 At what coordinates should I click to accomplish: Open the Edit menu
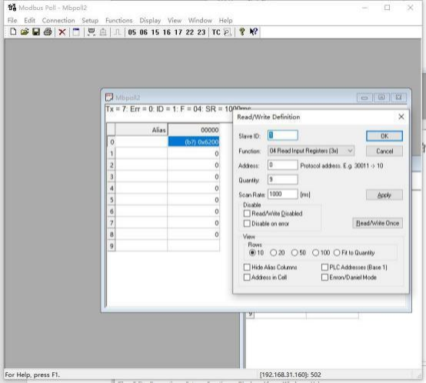pos(30,20)
